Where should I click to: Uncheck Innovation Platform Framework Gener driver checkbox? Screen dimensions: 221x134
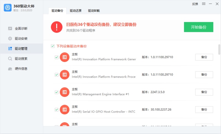tap(57, 57)
